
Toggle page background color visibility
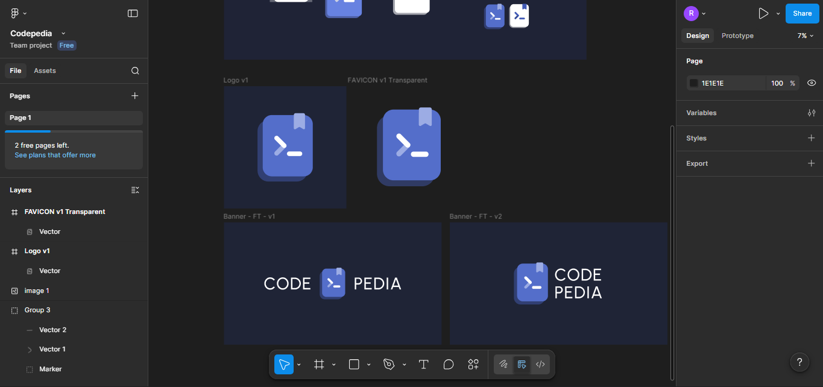point(812,83)
